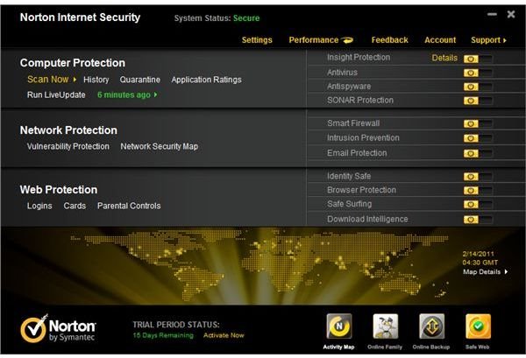Open the Activity Map icon
Screen dimensions: 526x358
click(x=339, y=326)
